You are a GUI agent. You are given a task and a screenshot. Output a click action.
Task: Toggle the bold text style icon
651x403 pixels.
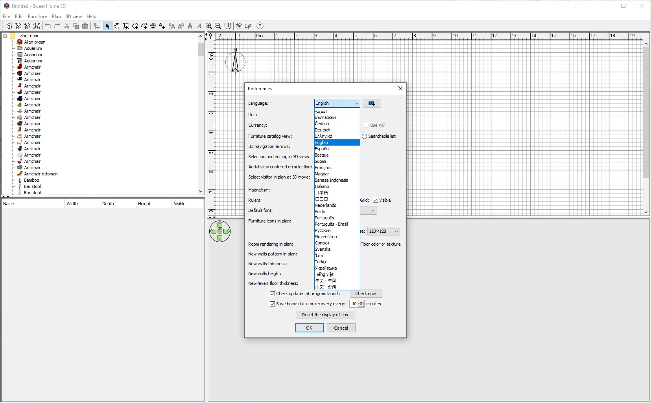tap(190, 26)
